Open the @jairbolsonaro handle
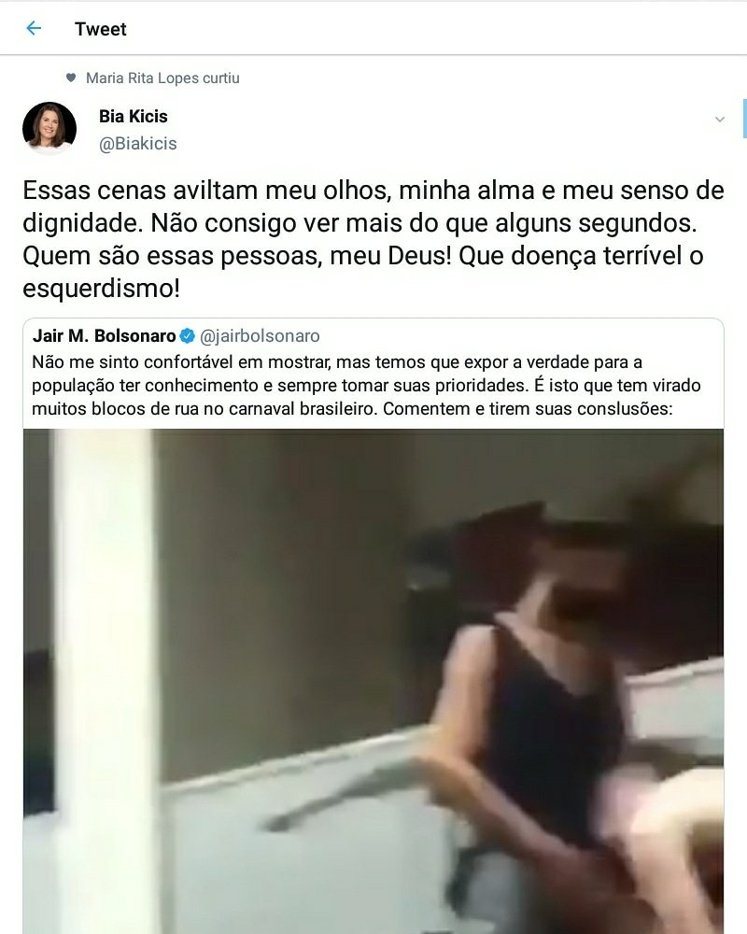The height and width of the screenshot is (934, 747). pyautogui.click(x=260, y=336)
